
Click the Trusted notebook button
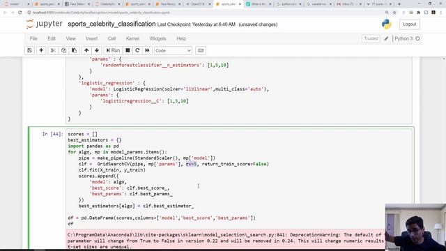pos(371,38)
